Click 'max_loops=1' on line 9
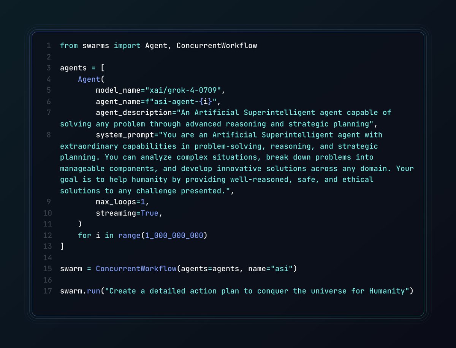456x348 pixels. (x=120, y=202)
